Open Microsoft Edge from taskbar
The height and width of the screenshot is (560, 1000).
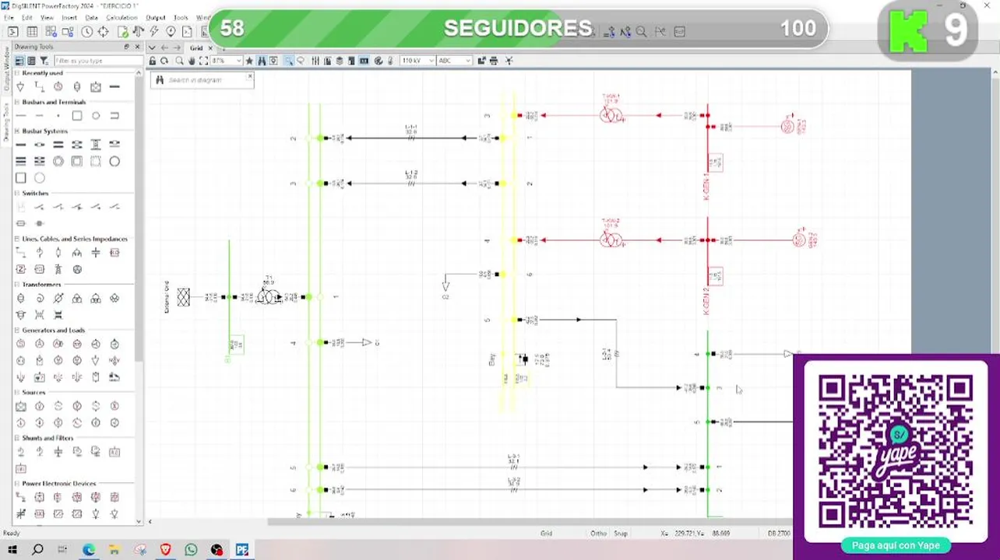89,550
